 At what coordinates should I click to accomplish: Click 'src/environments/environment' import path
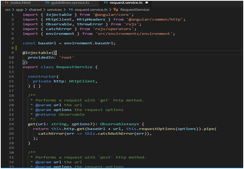click(134, 34)
